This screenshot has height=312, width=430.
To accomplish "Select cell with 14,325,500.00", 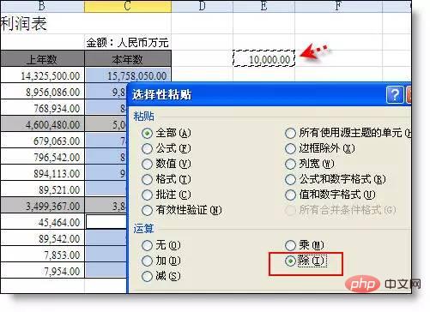I will click(x=42, y=75).
